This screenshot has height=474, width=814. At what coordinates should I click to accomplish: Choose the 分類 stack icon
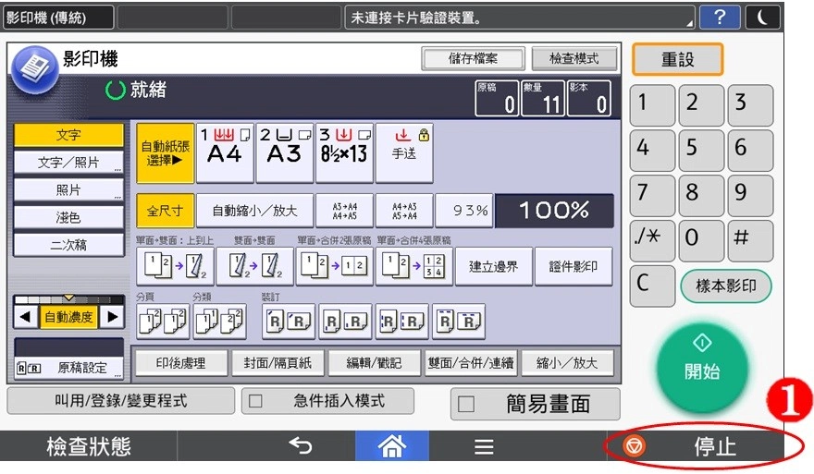(219, 322)
